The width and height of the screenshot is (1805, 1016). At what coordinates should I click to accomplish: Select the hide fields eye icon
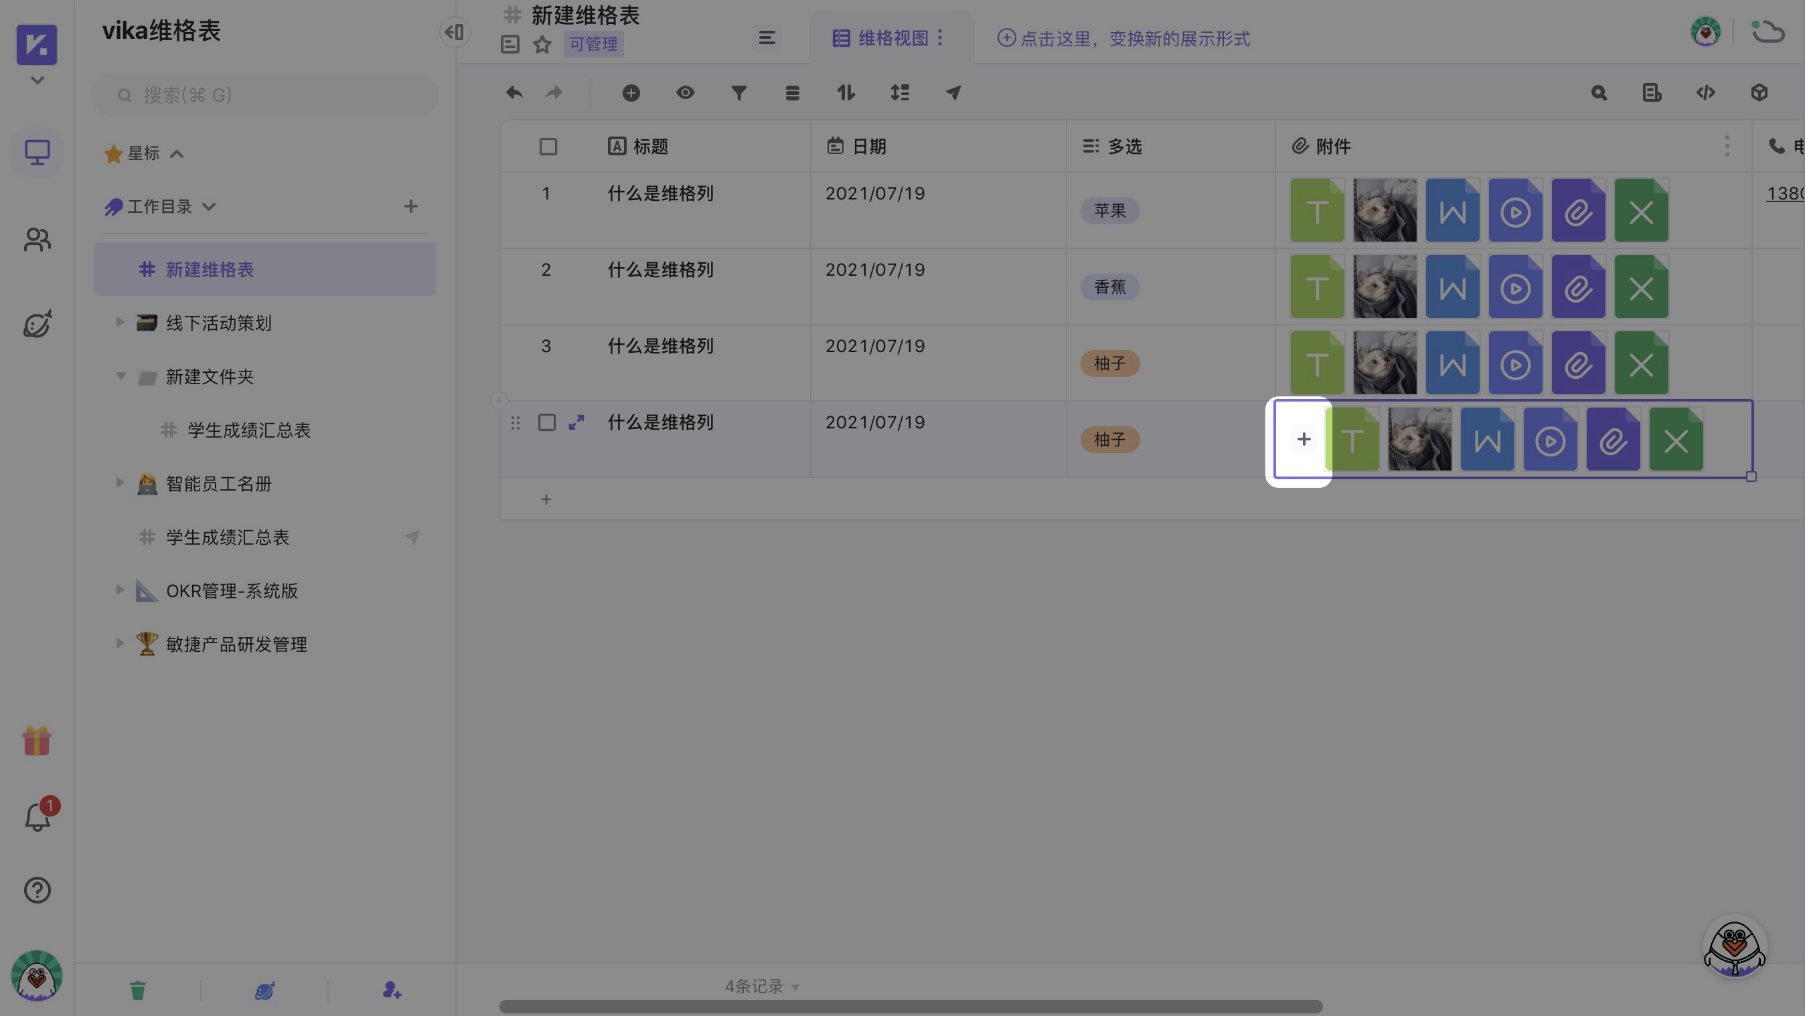coord(685,92)
